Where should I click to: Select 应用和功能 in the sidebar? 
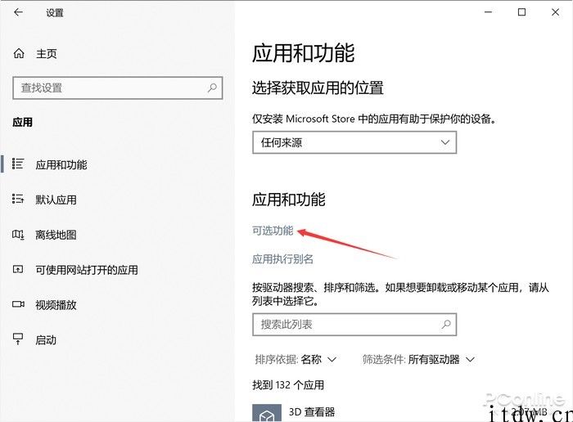pyautogui.click(x=61, y=164)
